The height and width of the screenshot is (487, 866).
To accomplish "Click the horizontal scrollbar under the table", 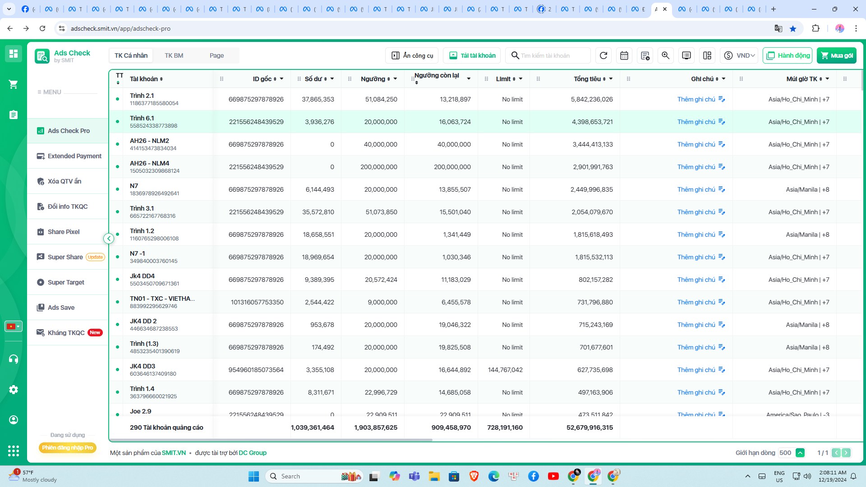I will click(x=271, y=440).
